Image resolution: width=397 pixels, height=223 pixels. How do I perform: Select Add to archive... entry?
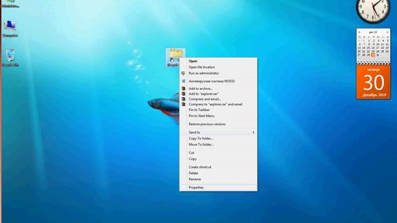[x=218, y=89]
